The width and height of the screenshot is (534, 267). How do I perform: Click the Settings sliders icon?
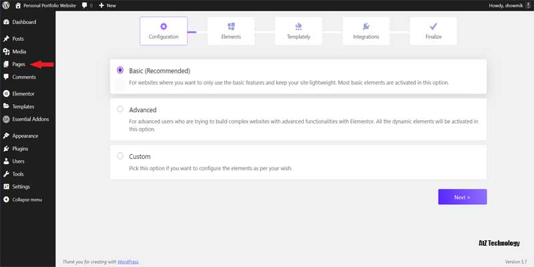pyautogui.click(x=6, y=187)
